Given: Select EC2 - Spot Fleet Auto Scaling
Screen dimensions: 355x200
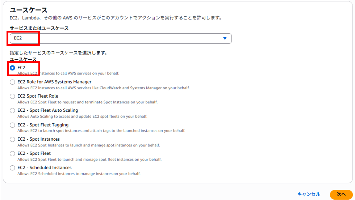Looking at the screenshot, I should pyautogui.click(x=12, y=111).
